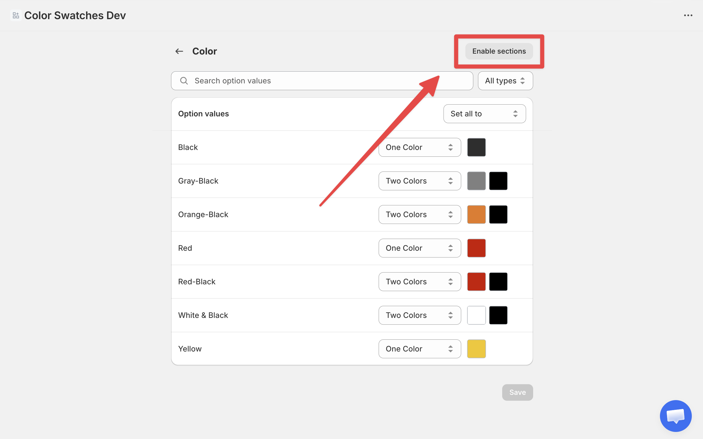703x439 pixels.
Task: Click the white swatch for White & Black
Action: pos(476,315)
